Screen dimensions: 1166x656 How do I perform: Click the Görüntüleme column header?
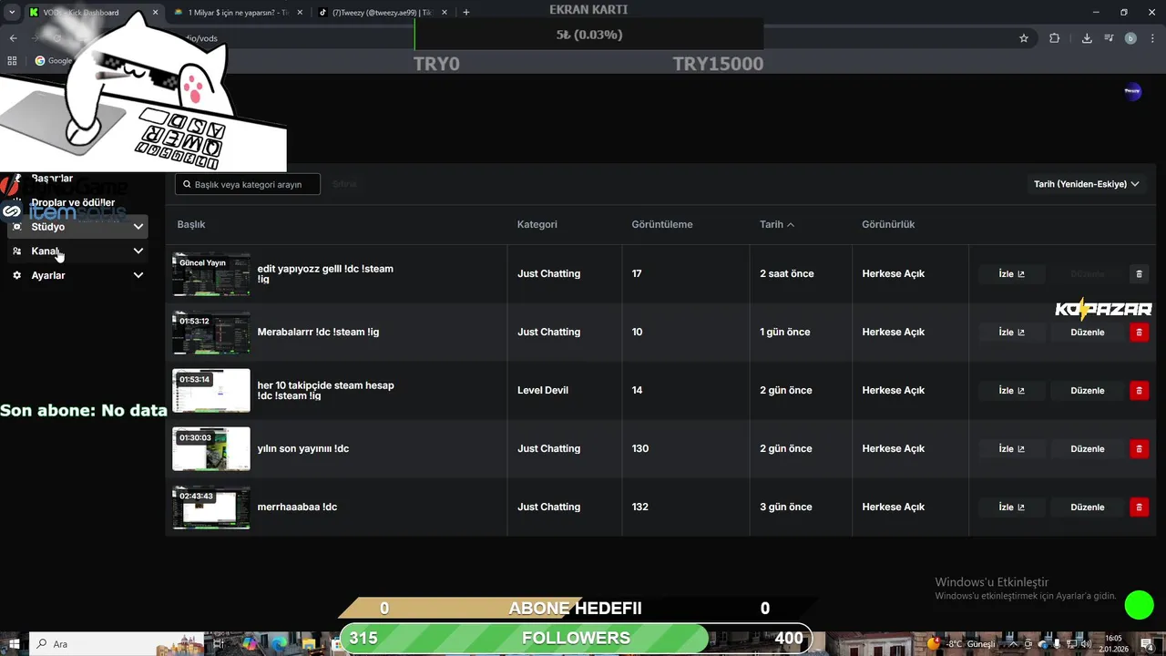point(662,224)
